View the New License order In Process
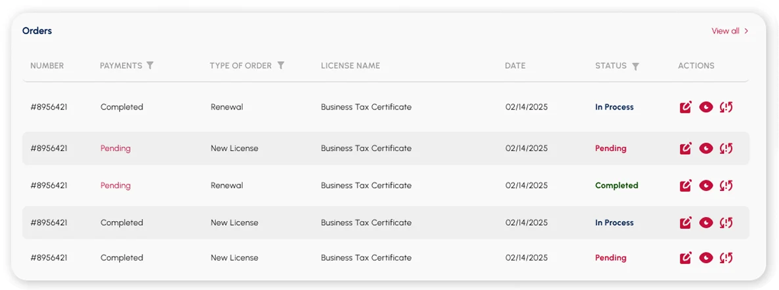Screen dimensions: 779x290 click(706, 223)
